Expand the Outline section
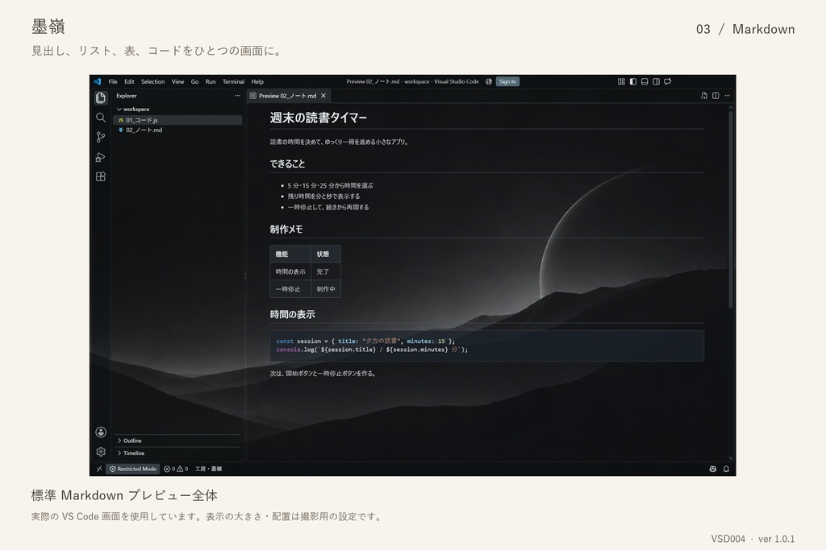 (177, 440)
